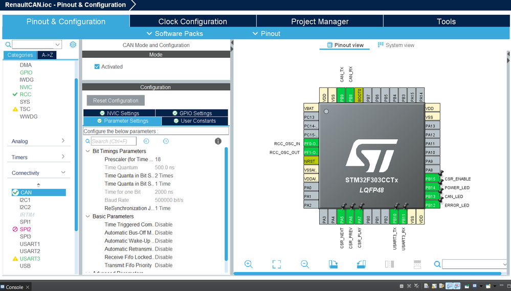Rotate the chip clockwise
511x291 pixels.
coord(332,264)
